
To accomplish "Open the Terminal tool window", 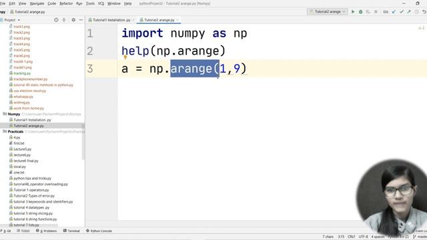I will click(71, 231).
